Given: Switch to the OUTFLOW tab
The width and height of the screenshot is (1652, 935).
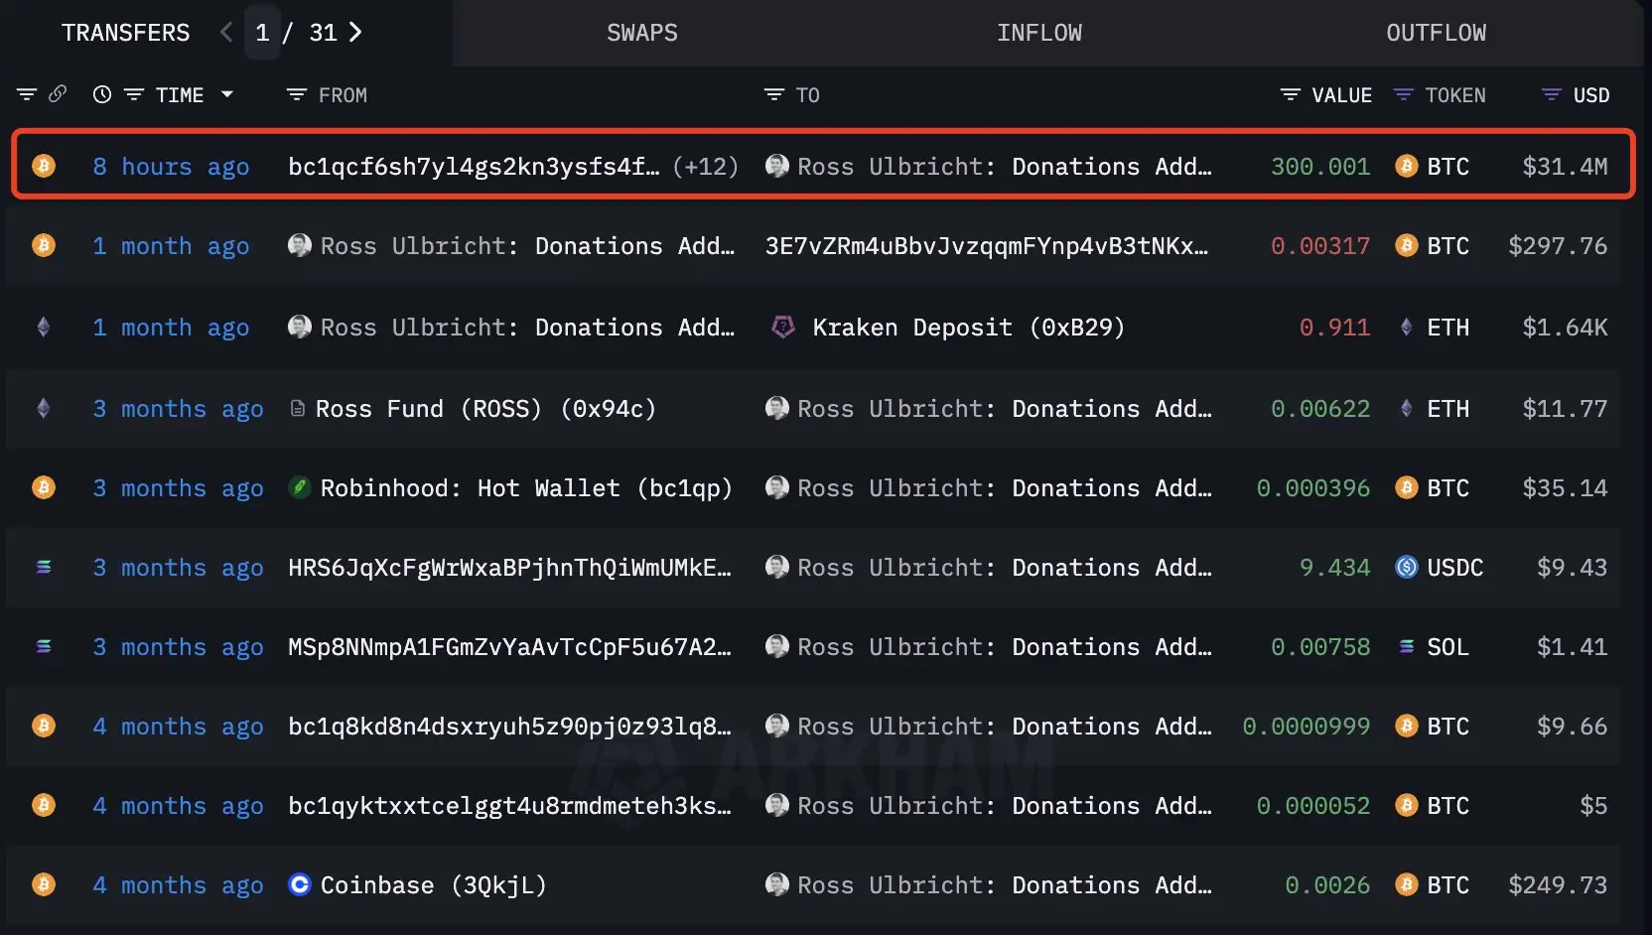Looking at the screenshot, I should point(1436,33).
